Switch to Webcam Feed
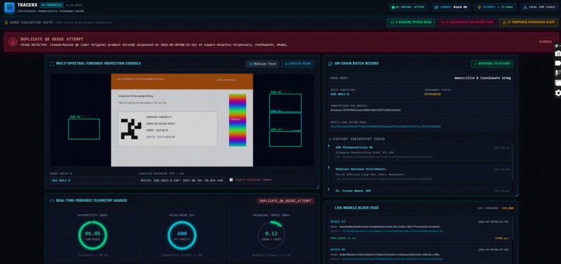This screenshot has height=264, width=561. coord(262,64)
